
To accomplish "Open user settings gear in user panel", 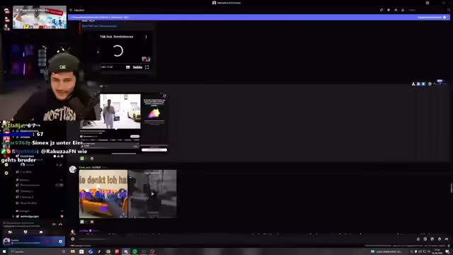I will [60, 242].
